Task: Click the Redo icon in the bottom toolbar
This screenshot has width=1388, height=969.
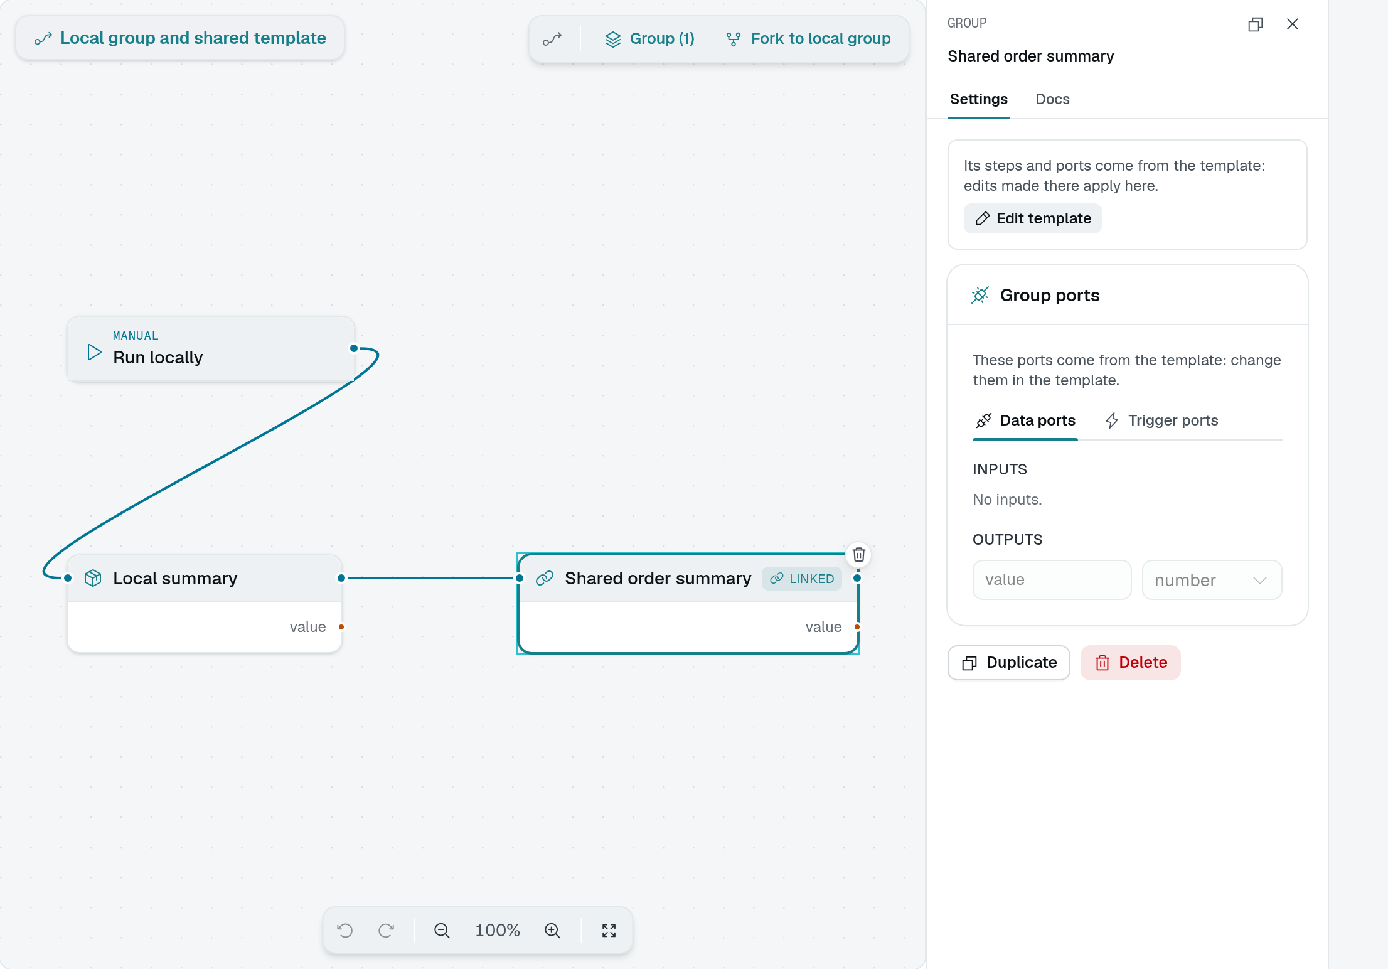Action: (x=387, y=930)
